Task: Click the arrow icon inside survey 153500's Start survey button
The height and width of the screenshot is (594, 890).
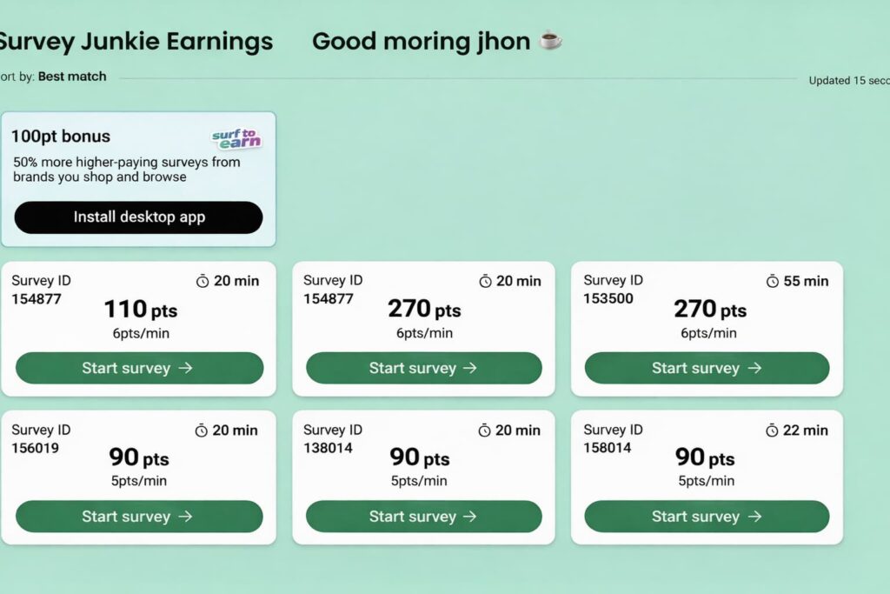Action: pos(755,367)
